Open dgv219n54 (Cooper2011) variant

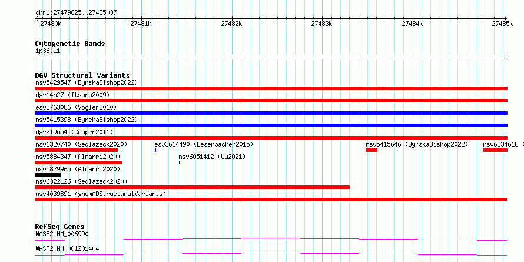(74, 132)
